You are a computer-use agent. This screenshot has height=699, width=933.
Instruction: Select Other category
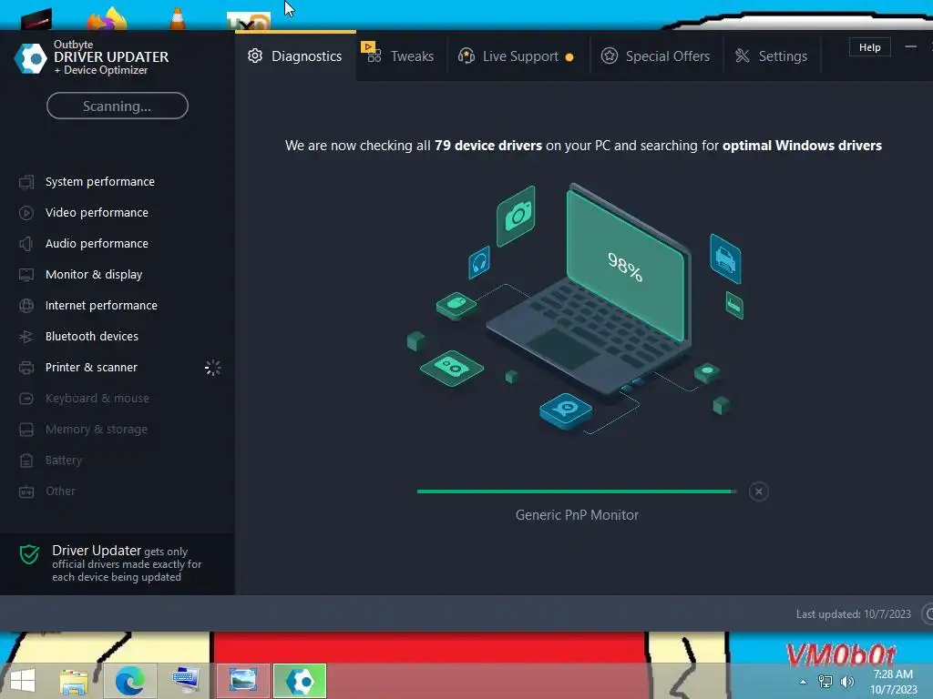(x=118, y=491)
